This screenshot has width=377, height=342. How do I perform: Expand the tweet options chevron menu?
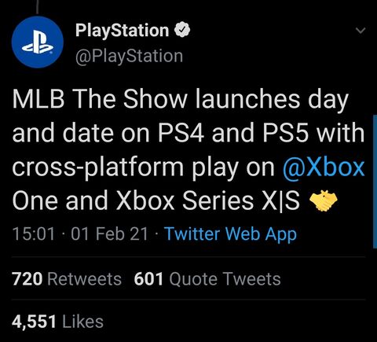coord(361,31)
